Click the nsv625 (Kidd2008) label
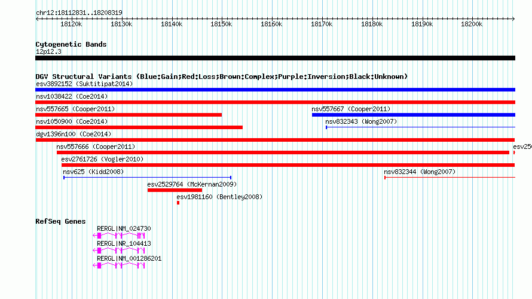The height and width of the screenshot is (299, 532). pyautogui.click(x=93, y=172)
